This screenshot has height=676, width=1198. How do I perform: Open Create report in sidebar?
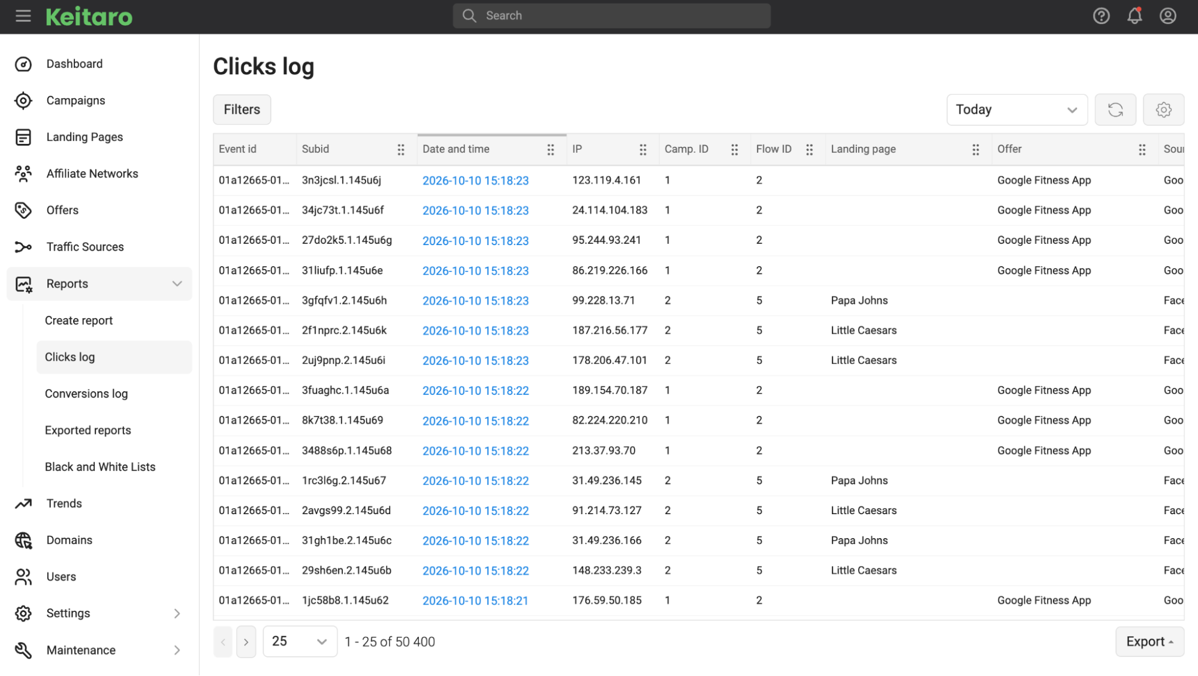79,321
